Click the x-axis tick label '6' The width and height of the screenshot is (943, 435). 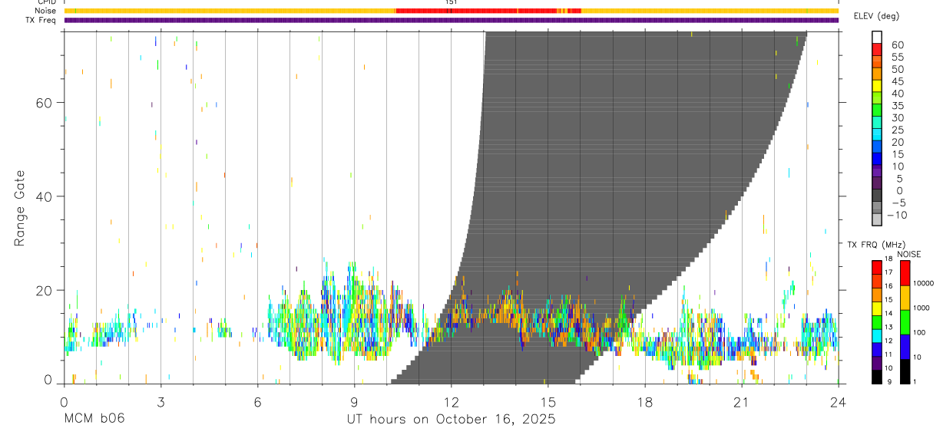pos(257,402)
